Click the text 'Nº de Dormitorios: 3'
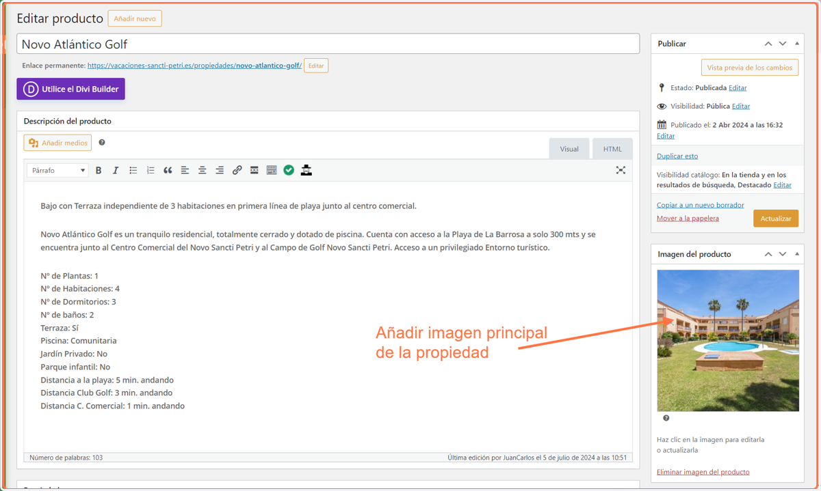 [x=78, y=302]
